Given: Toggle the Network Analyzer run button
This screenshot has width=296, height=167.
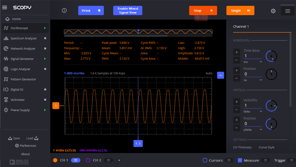Looking at the screenshot, I should click(45, 49).
